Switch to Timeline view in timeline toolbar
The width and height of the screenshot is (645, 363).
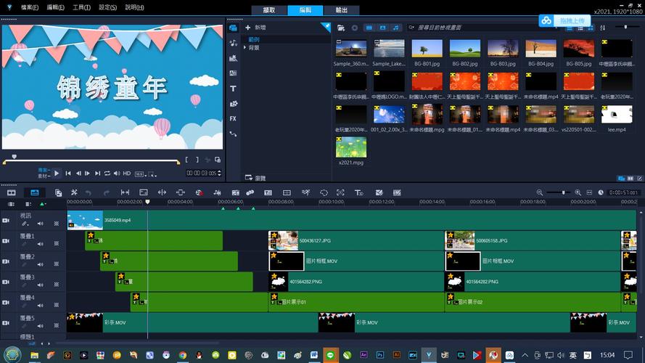[x=35, y=192]
